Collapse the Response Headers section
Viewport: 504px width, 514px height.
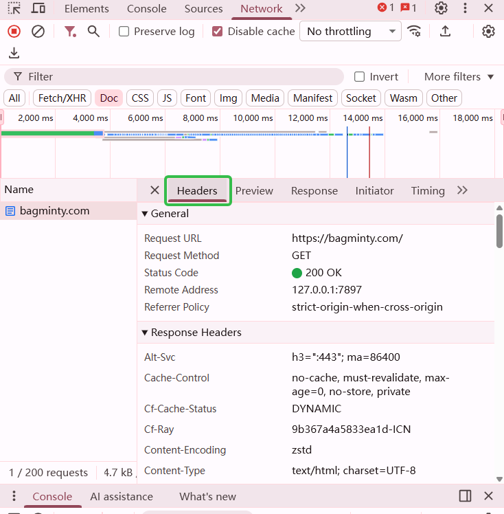point(145,333)
